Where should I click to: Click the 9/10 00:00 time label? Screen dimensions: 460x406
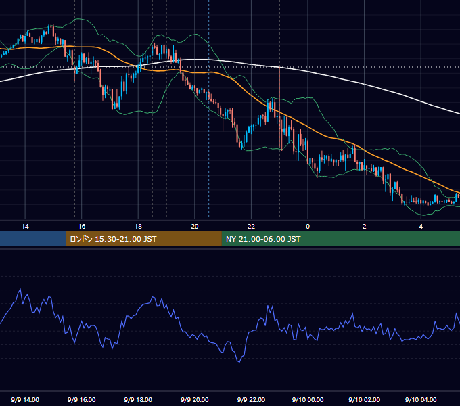(x=308, y=399)
